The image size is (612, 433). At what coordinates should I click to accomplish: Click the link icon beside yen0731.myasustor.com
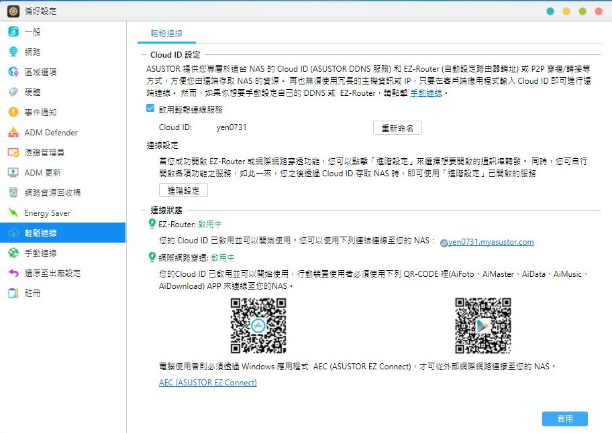point(444,243)
